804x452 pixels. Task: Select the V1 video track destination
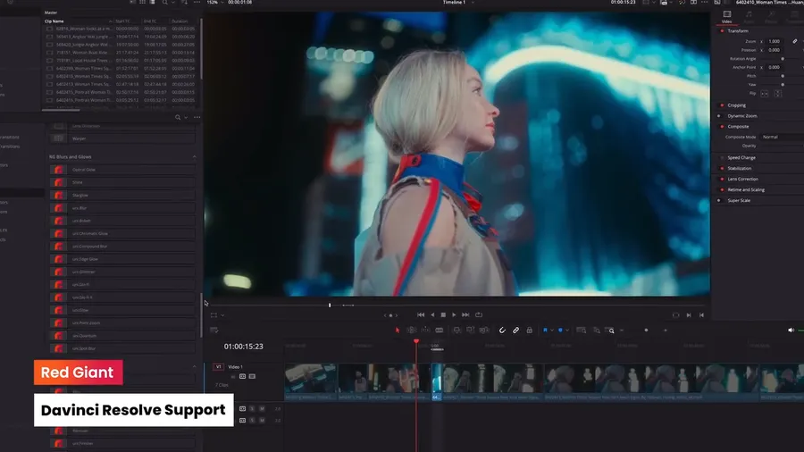tap(218, 367)
